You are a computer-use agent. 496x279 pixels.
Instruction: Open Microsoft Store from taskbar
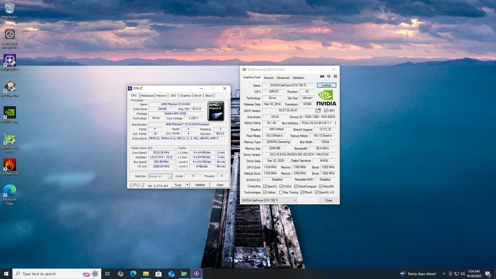[x=159, y=274]
